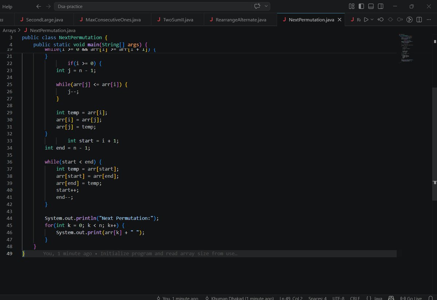The width and height of the screenshot is (437, 300).
Task: Click the 'while(arr[j] <= arr[i]) {' line
Action: click(92, 84)
